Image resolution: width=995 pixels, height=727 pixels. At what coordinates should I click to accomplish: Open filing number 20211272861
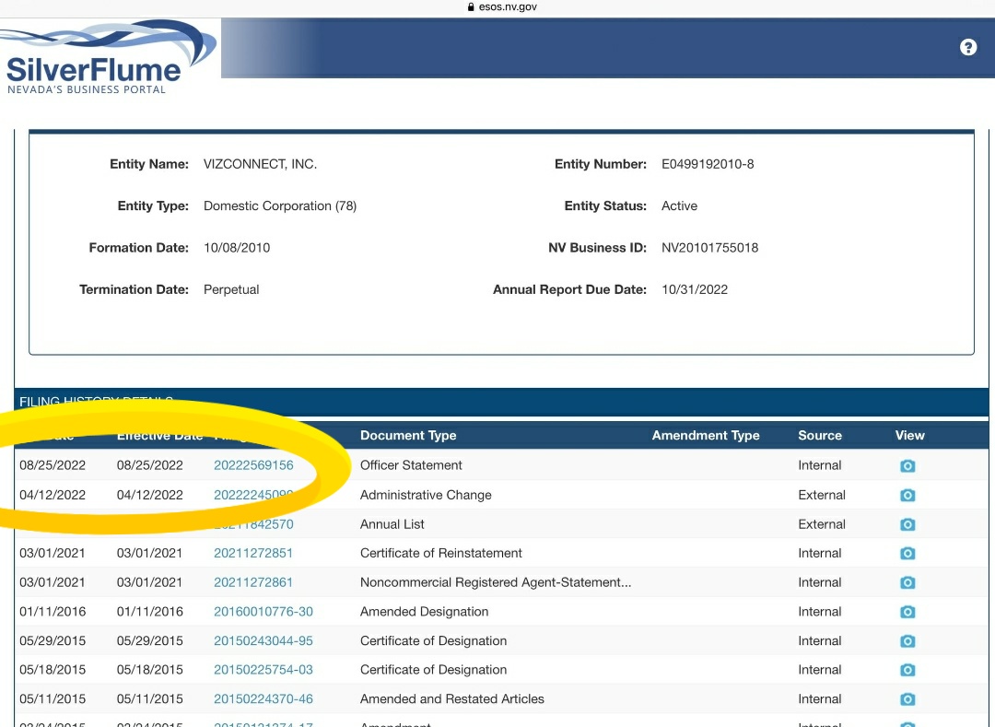pos(252,582)
